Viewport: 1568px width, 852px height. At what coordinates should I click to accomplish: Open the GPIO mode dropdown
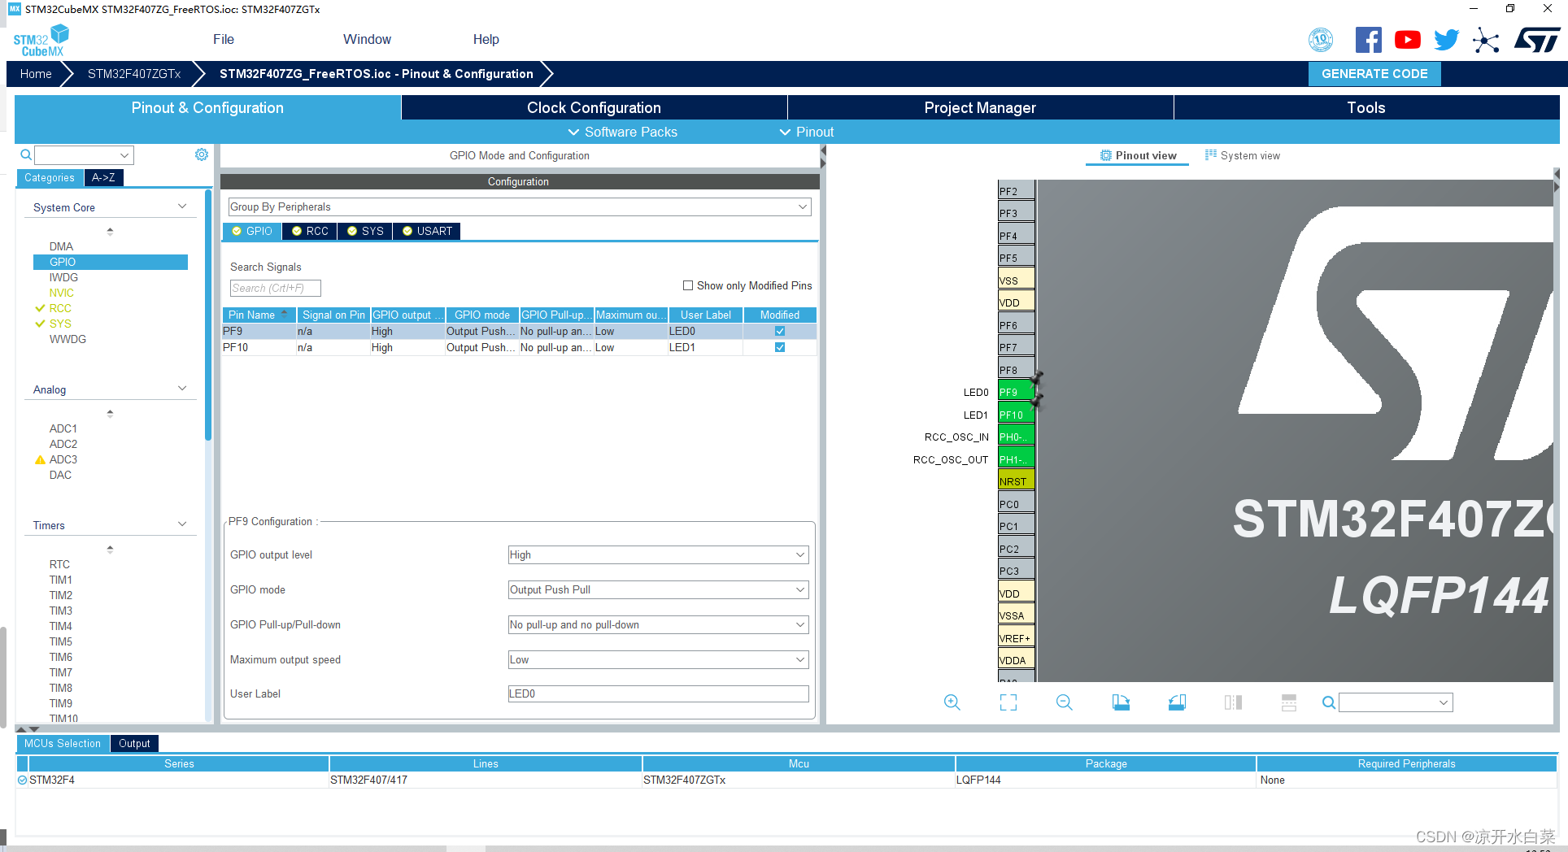658,589
